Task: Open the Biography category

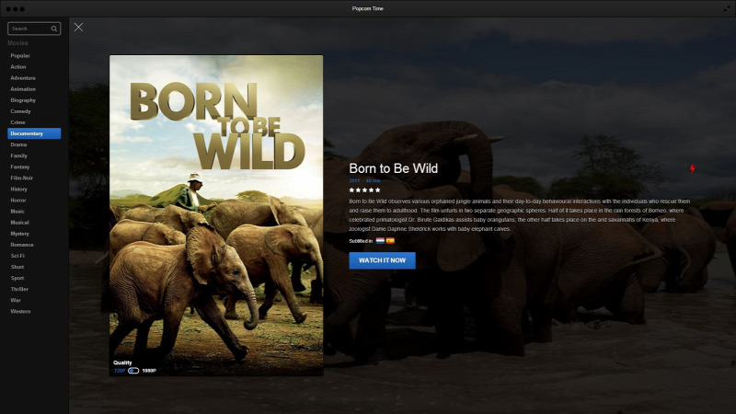Action: (x=23, y=100)
